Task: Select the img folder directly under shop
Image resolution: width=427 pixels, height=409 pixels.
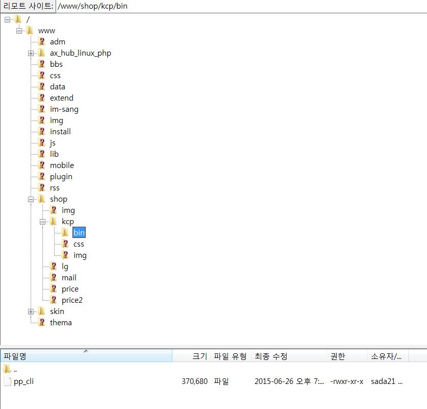Action: pyautogui.click(x=68, y=210)
